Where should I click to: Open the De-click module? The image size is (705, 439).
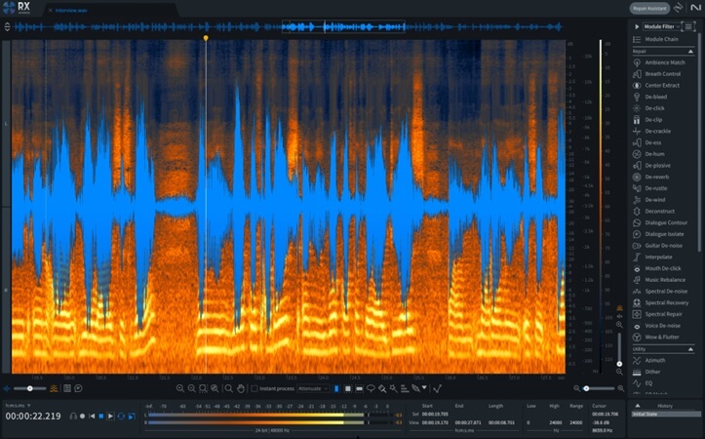click(653, 107)
